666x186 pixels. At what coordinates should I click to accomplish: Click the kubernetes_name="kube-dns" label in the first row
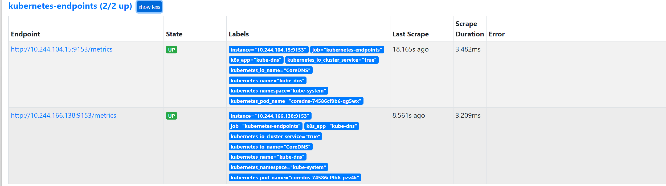(268, 81)
